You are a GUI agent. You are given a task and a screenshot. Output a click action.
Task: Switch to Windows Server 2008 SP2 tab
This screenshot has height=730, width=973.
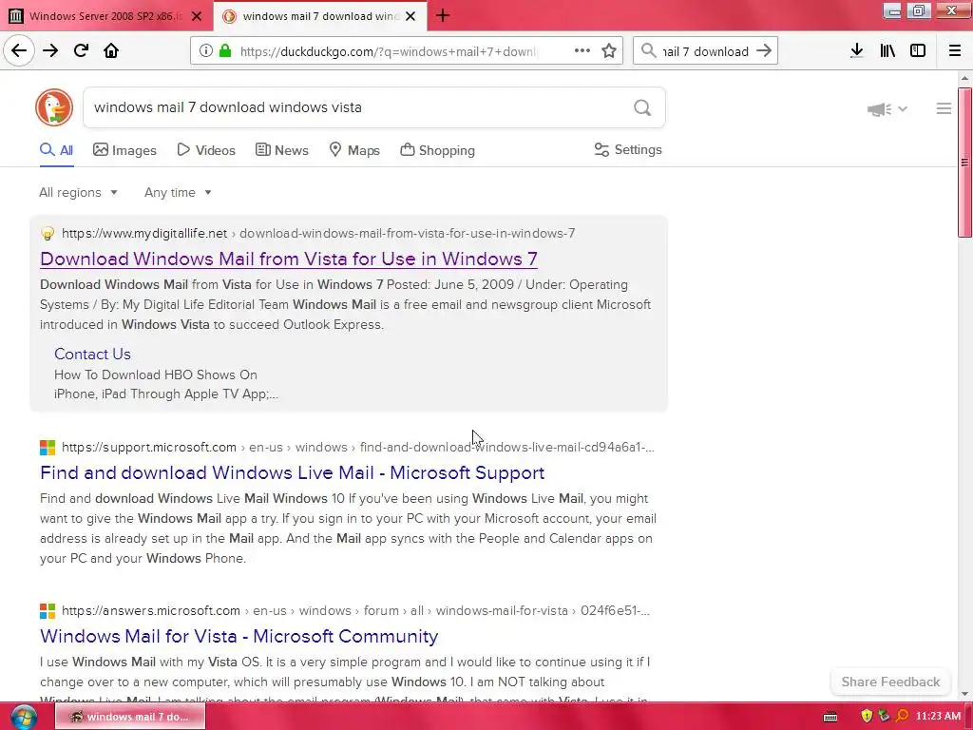coord(105,16)
